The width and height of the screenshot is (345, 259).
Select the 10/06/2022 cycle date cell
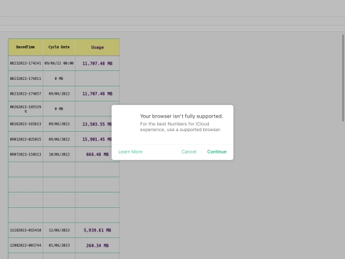pyautogui.click(x=59, y=154)
